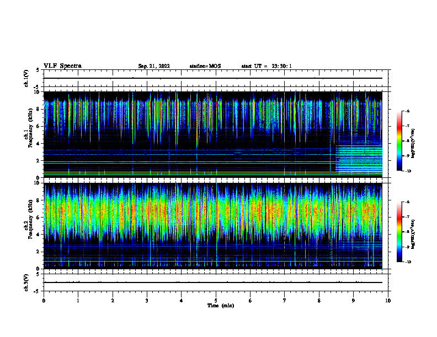437x337 pixels.
Task: Click the "5" minute tick label
Action: [216, 301]
